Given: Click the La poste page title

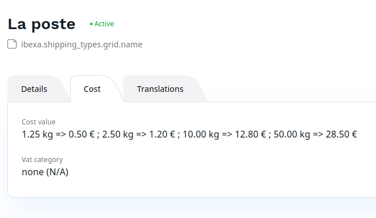Looking at the screenshot, I should [x=42, y=24].
